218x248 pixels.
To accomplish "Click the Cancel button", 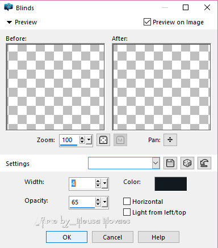I will coord(112,237).
